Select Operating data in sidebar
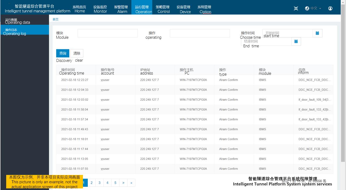Image resolution: width=346 pixels, height=190 pixels. tap(25, 20)
